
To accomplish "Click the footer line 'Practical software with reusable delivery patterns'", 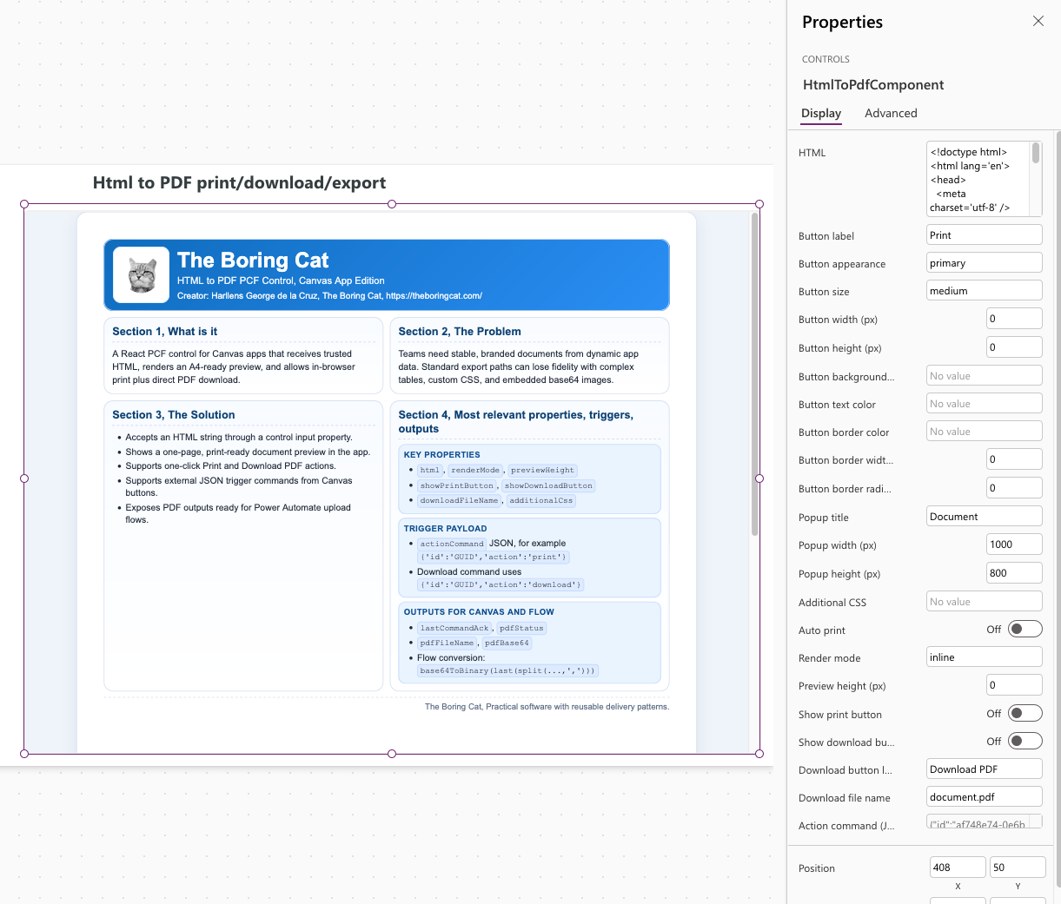I will (x=577, y=707).
